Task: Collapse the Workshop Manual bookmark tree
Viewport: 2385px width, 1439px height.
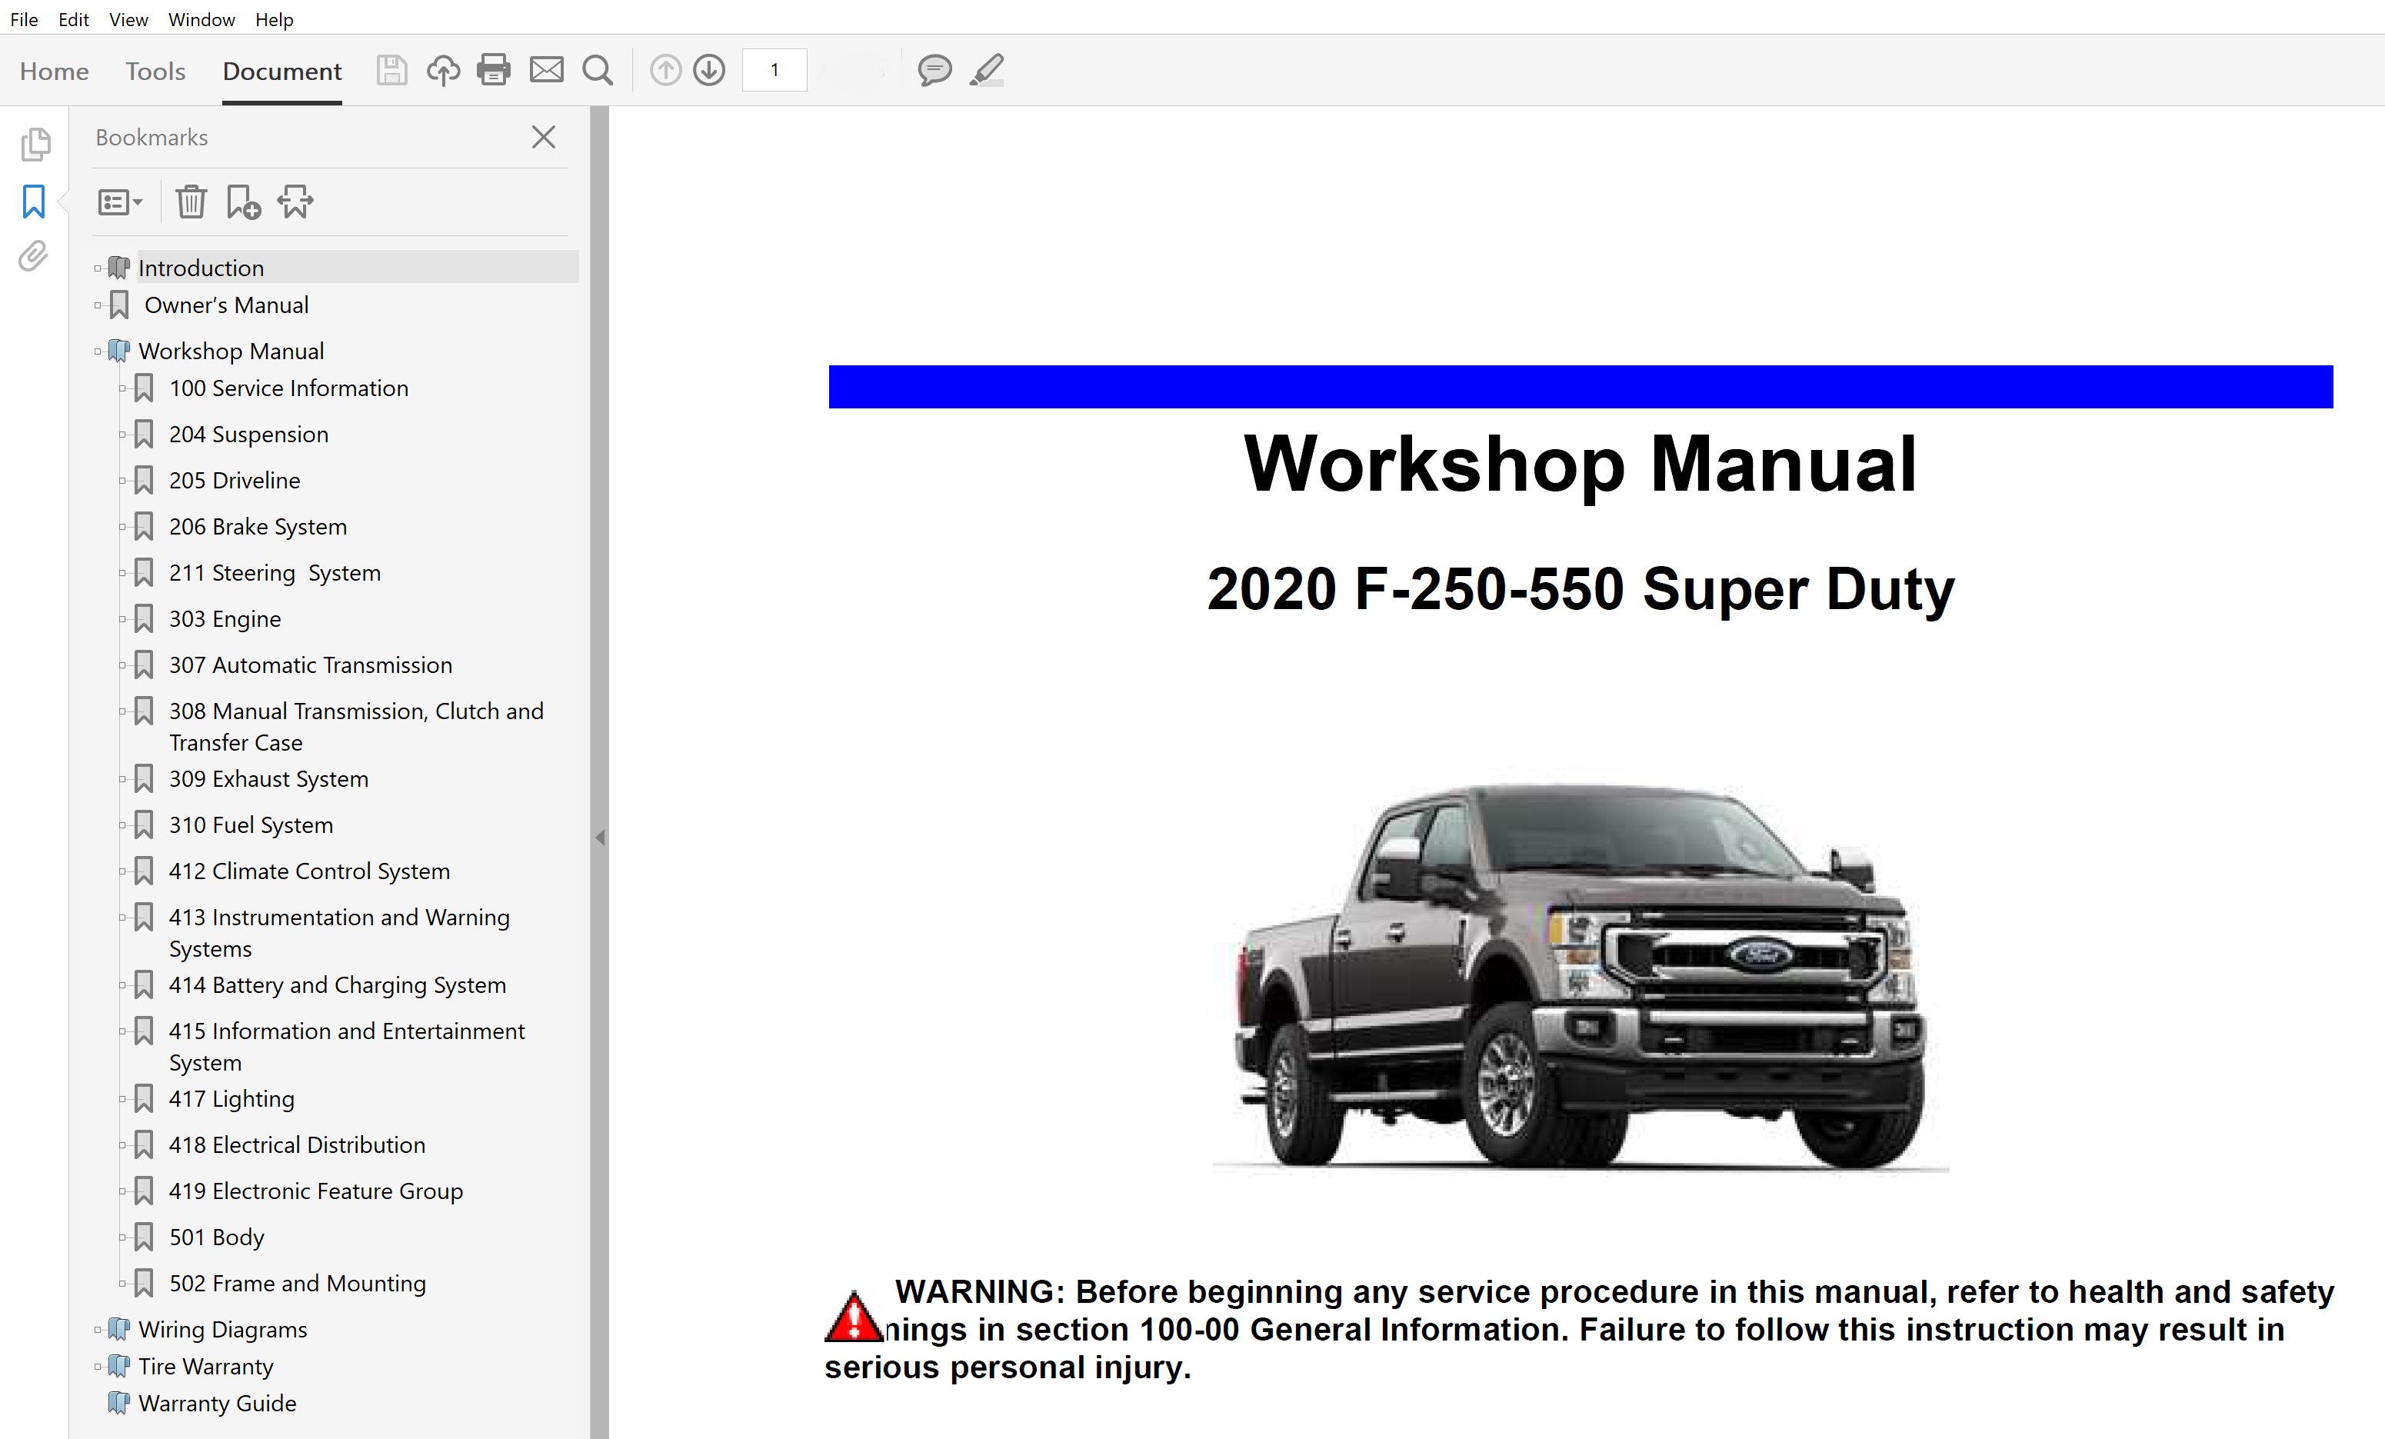Action: click(x=98, y=351)
